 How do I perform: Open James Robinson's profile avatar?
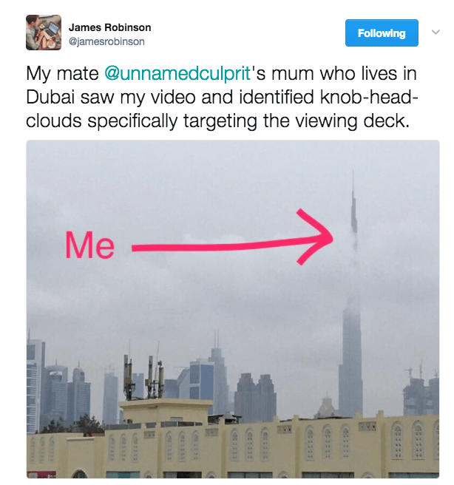point(44,33)
